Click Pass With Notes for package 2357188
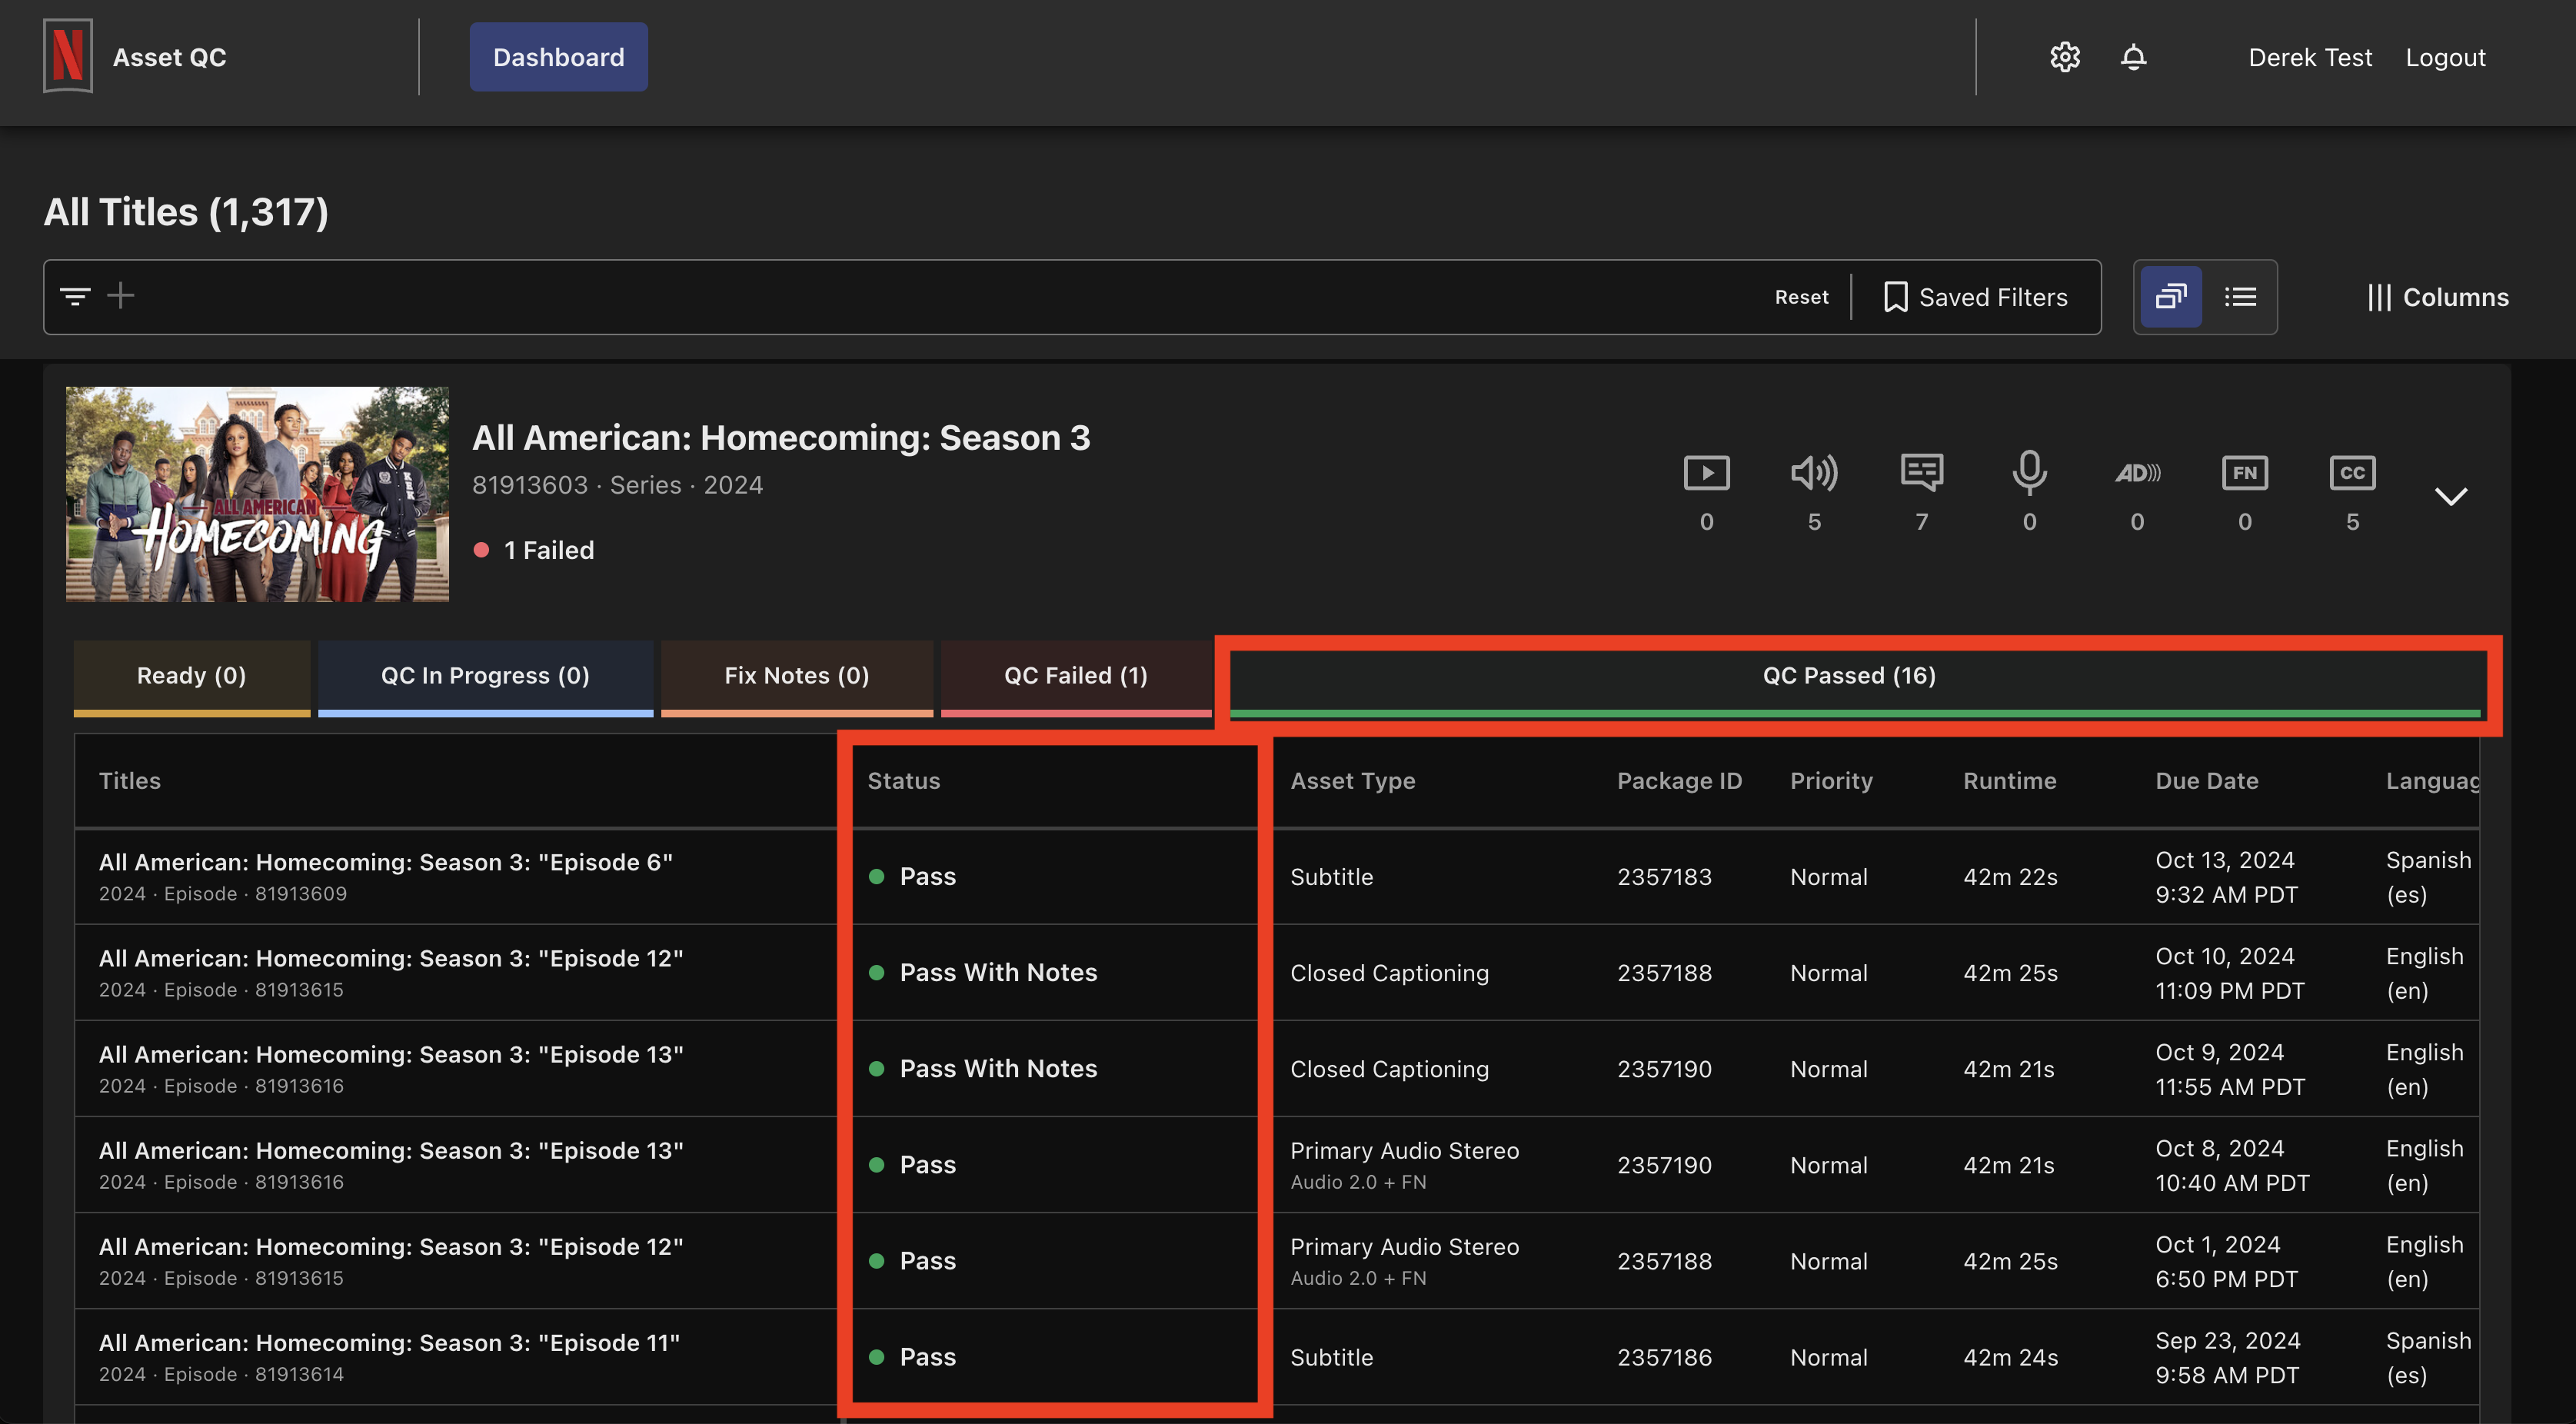 click(983, 972)
